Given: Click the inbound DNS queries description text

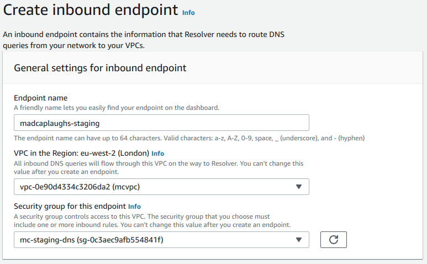Looking at the screenshot, I should point(159,168).
